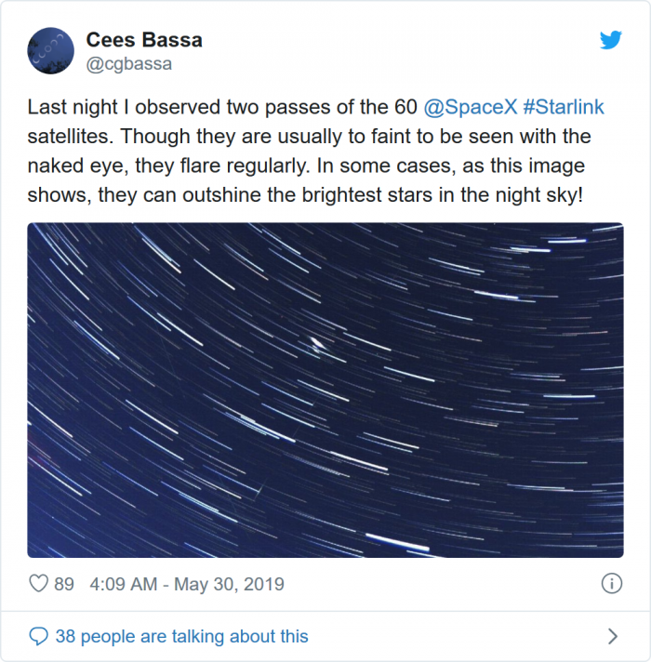Screen dimensions: 651x662
Task: Visit the @cgbassa handle
Action: 129,64
